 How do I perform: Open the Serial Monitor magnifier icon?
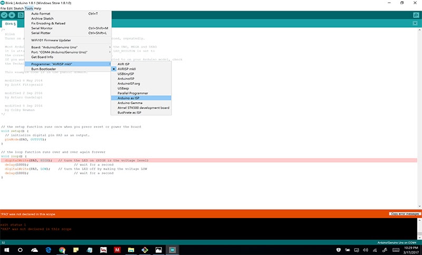(416, 15)
